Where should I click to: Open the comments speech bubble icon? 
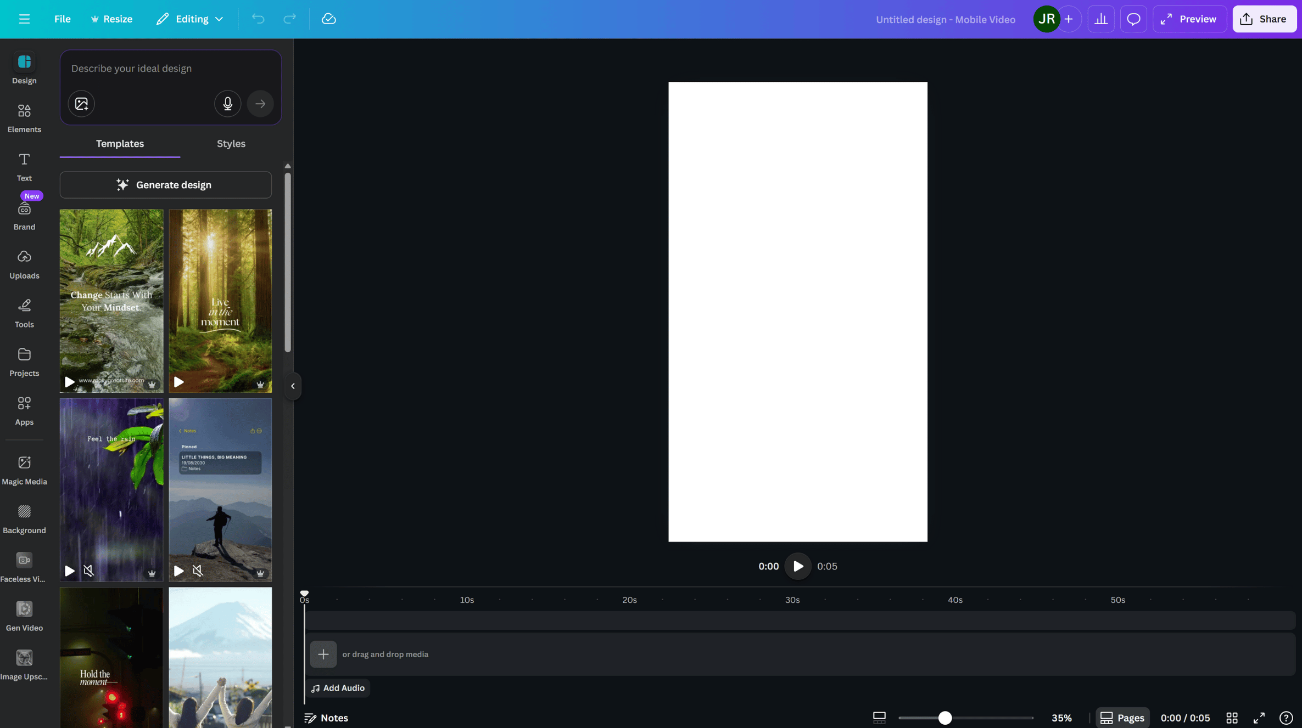point(1133,19)
